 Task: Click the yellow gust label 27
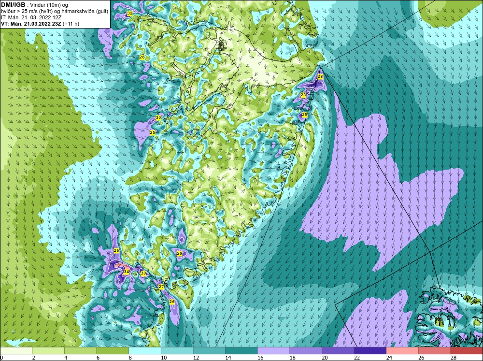point(161,287)
